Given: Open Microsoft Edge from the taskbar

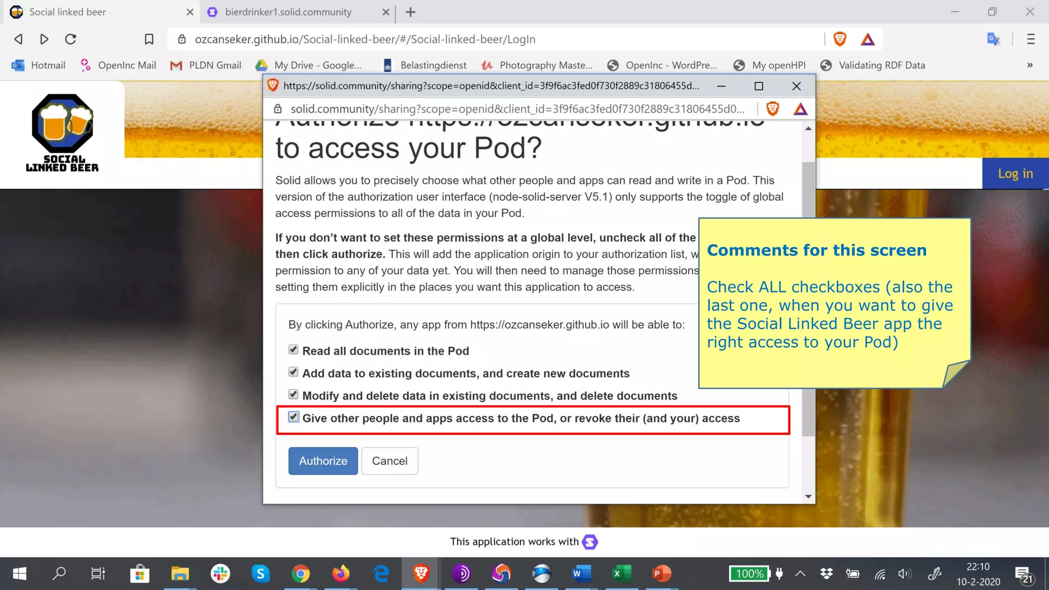Looking at the screenshot, I should 381,574.
